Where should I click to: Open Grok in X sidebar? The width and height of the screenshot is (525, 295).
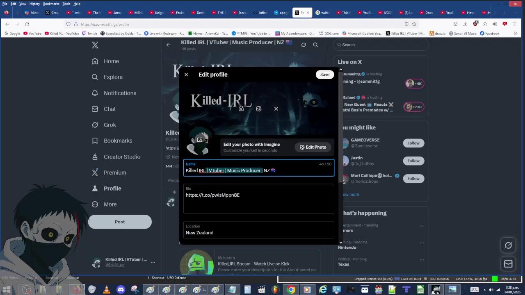(x=104, y=125)
